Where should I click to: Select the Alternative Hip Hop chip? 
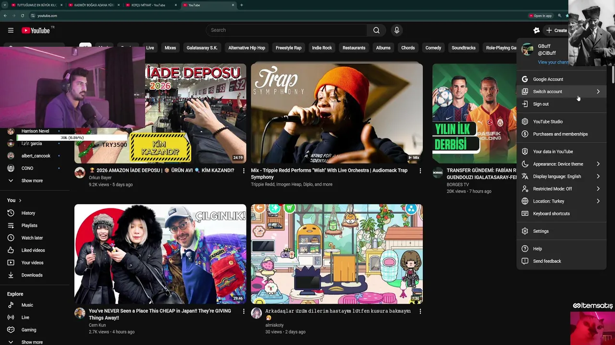[246, 48]
